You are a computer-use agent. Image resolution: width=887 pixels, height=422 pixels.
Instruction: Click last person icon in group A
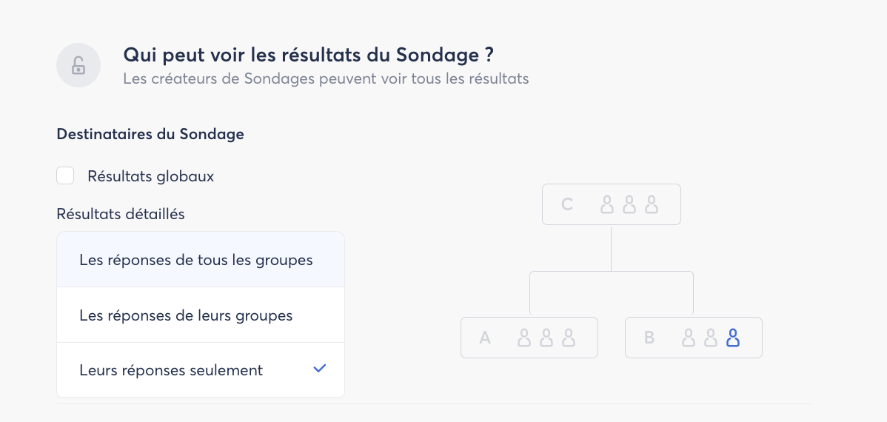[x=569, y=338]
